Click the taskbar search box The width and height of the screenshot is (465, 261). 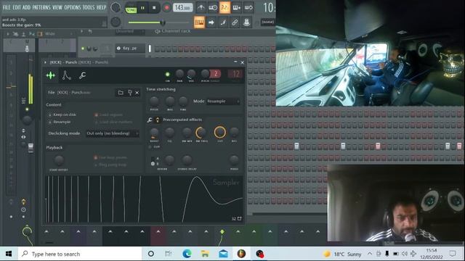pyautogui.click(x=80, y=254)
